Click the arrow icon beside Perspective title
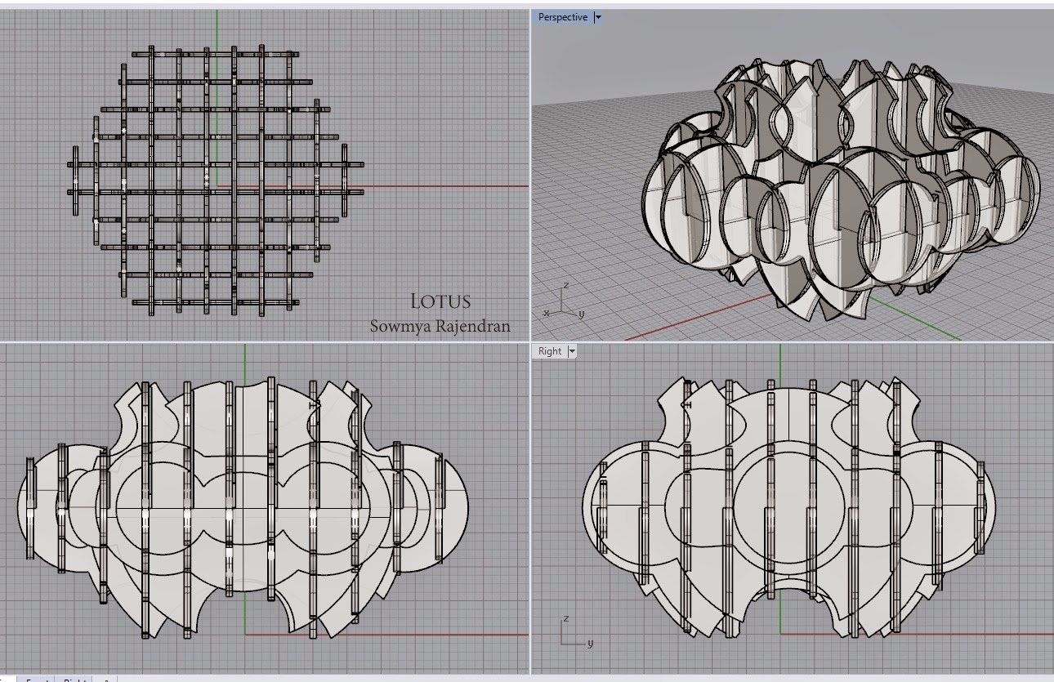This screenshot has height=682, width=1054. point(599,16)
